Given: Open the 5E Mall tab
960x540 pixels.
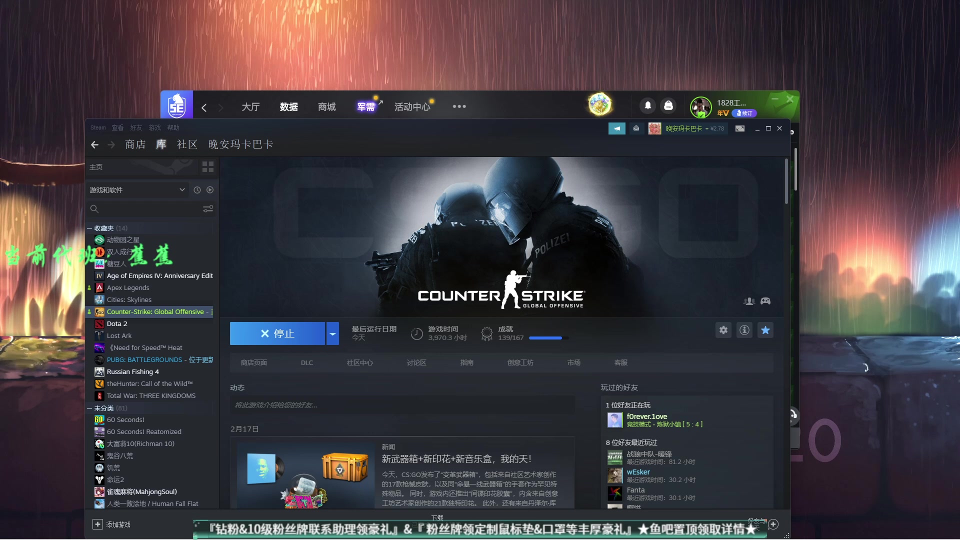Looking at the screenshot, I should click(x=327, y=107).
